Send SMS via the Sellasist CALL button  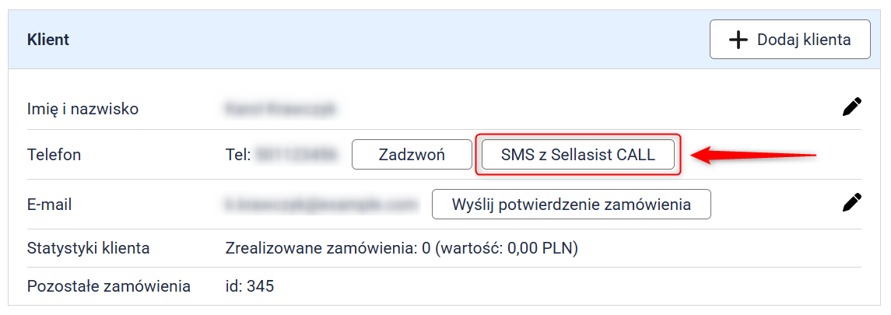coord(577,155)
